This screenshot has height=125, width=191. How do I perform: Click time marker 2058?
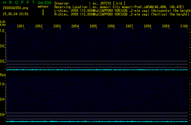click(x=148, y=26)
